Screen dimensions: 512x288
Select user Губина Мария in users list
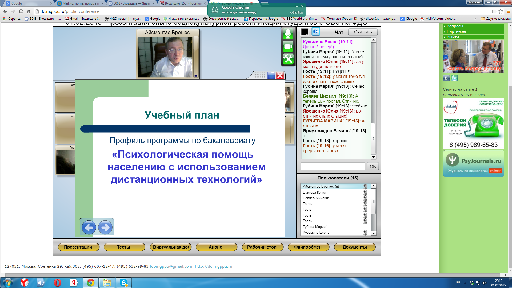335,227
